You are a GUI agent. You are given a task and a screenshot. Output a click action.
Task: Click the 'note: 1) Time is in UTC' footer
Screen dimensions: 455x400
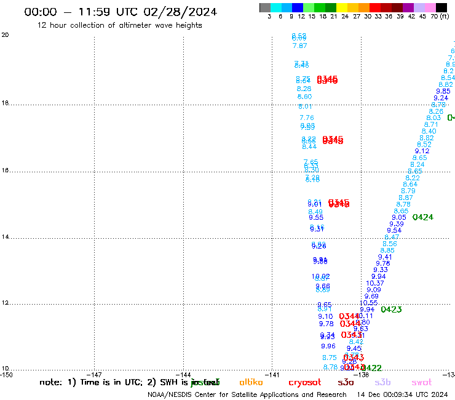click(91, 382)
